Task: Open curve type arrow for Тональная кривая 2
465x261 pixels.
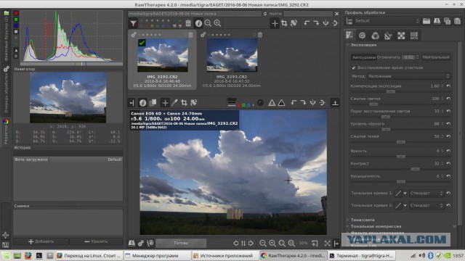Action: [x=405, y=205]
